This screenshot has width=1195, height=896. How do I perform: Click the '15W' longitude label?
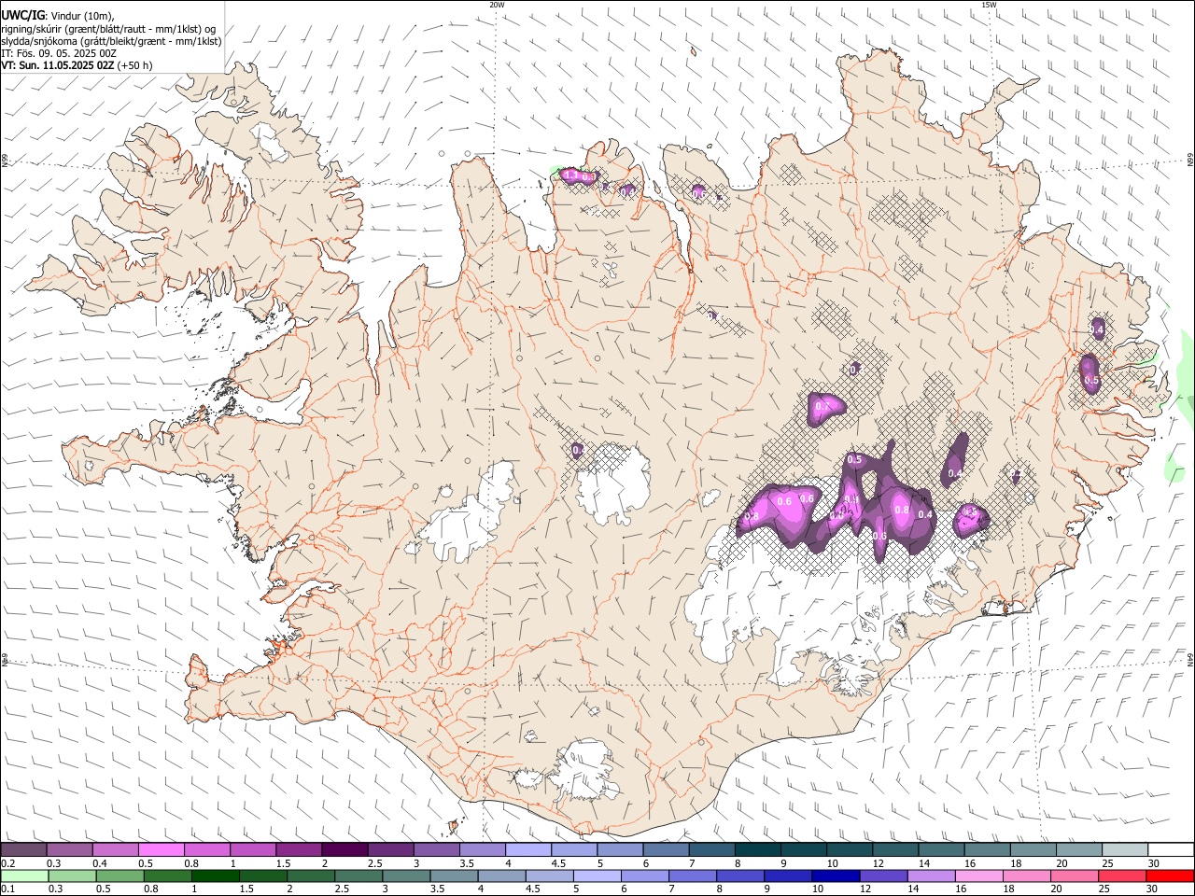(x=989, y=5)
